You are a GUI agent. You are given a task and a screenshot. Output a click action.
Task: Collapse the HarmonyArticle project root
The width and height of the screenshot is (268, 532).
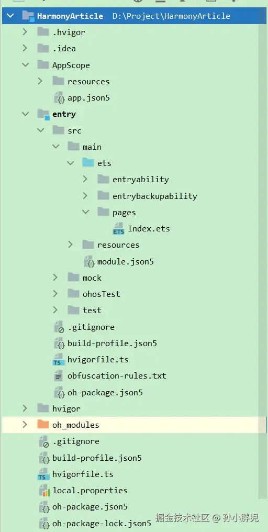[10, 16]
